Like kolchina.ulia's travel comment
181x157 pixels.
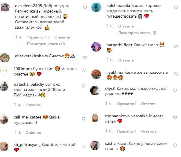[x=176, y=7]
